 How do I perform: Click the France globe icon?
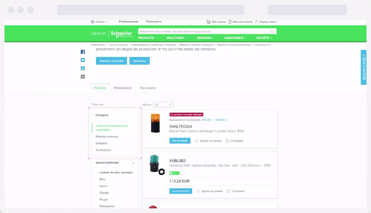coord(92,22)
